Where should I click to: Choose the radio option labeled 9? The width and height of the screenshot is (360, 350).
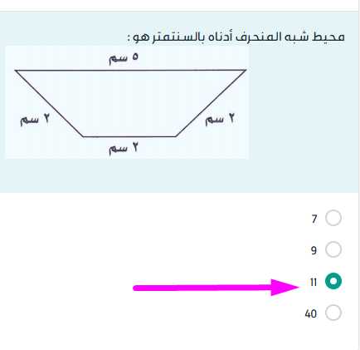click(x=333, y=249)
